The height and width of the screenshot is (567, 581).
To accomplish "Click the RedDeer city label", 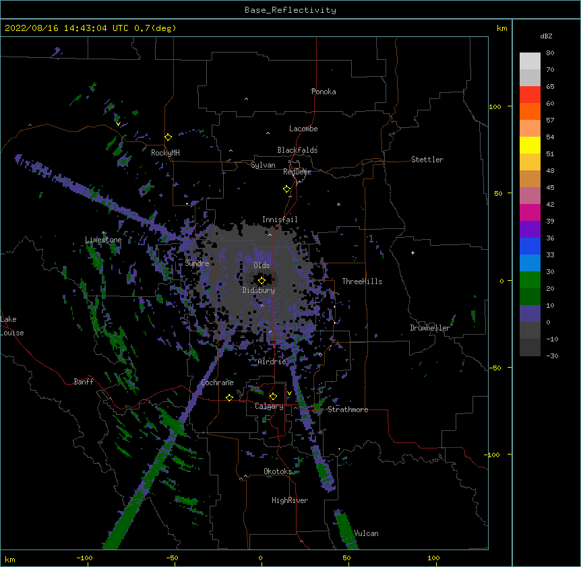I will coord(297,172).
